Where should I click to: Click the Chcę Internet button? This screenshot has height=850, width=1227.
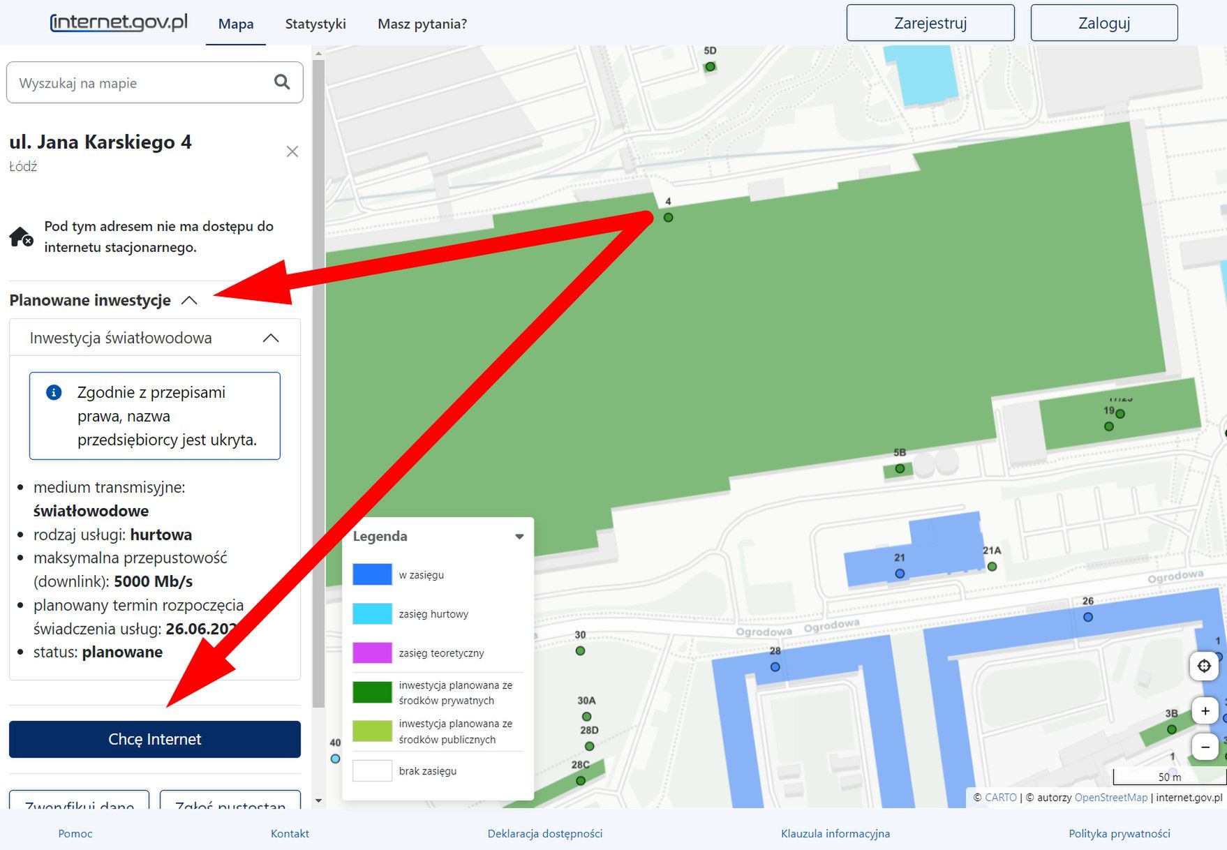(x=154, y=739)
